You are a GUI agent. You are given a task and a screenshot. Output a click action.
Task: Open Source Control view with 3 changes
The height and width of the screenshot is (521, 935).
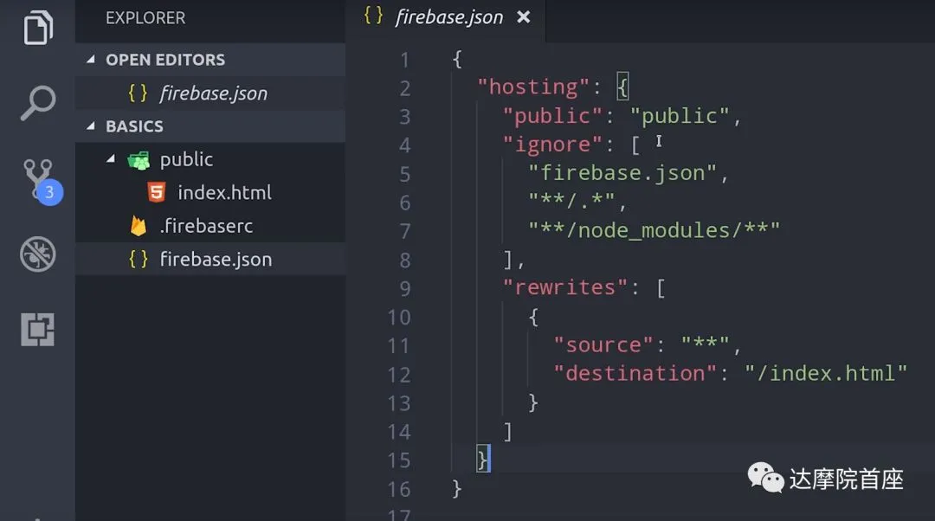(x=42, y=182)
